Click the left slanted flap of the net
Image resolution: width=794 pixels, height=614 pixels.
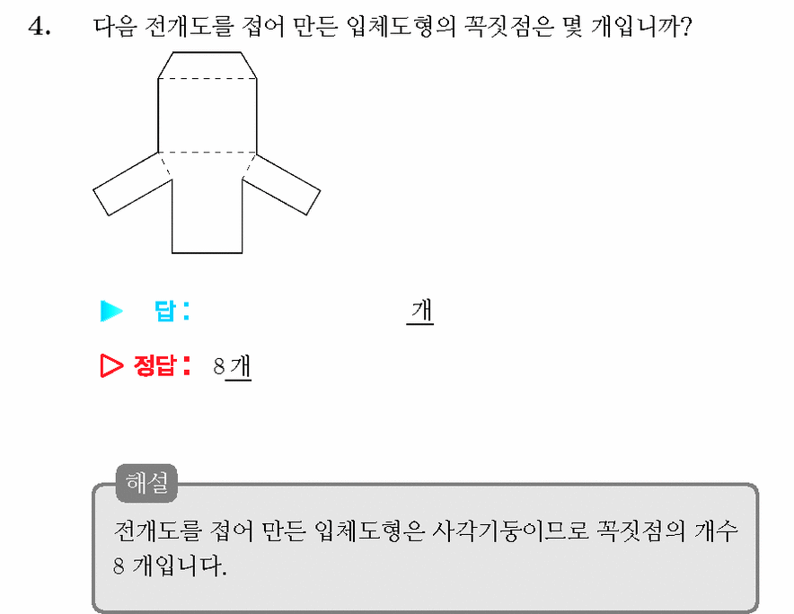point(133,184)
